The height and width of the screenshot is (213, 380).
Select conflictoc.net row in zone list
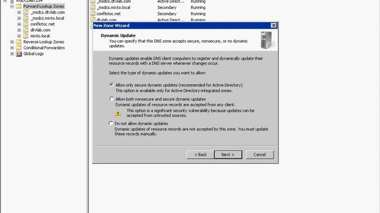tap(148, 14)
